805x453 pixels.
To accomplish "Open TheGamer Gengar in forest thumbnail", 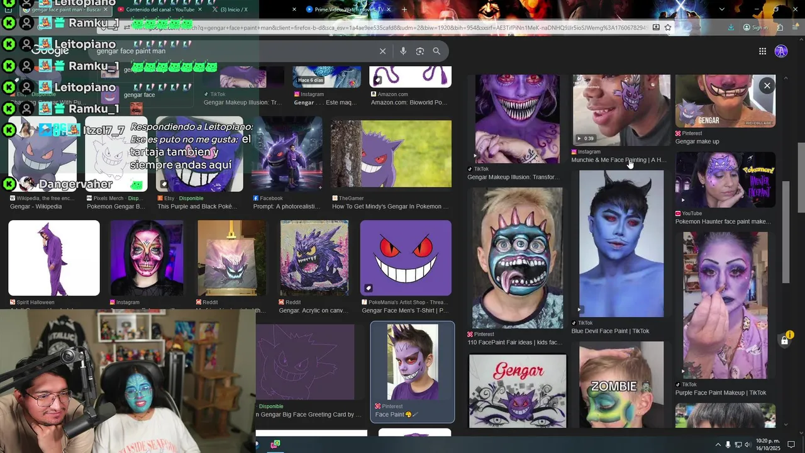I will coord(391,154).
